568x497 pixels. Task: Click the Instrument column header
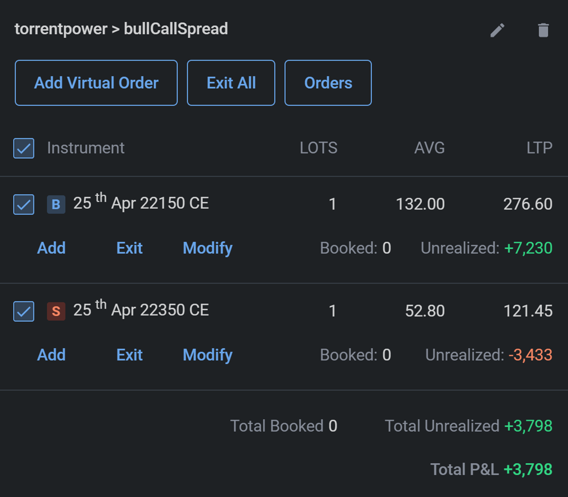pyautogui.click(x=85, y=148)
